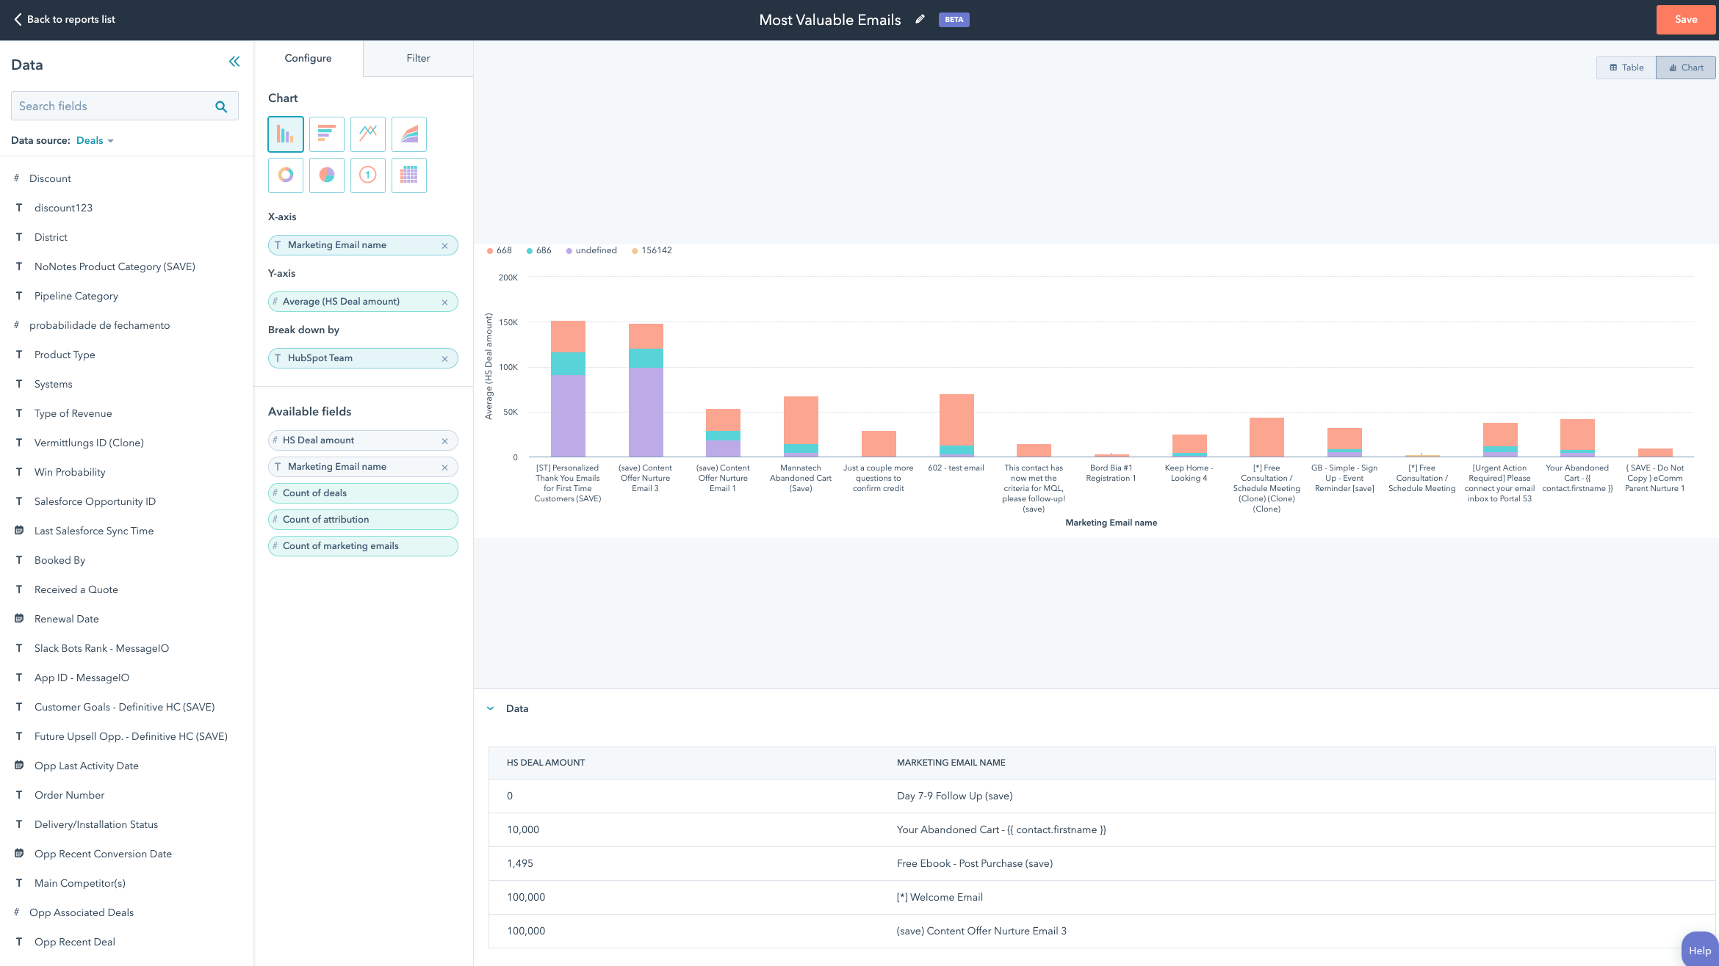The height and width of the screenshot is (966, 1719).
Task: Select the pie chart icon
Action: click(x=327, y=175)
